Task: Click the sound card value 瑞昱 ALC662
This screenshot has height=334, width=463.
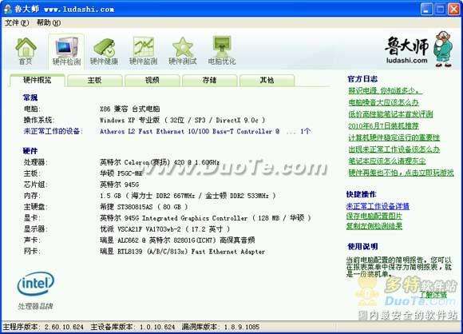Action: [x=177, y=241]
